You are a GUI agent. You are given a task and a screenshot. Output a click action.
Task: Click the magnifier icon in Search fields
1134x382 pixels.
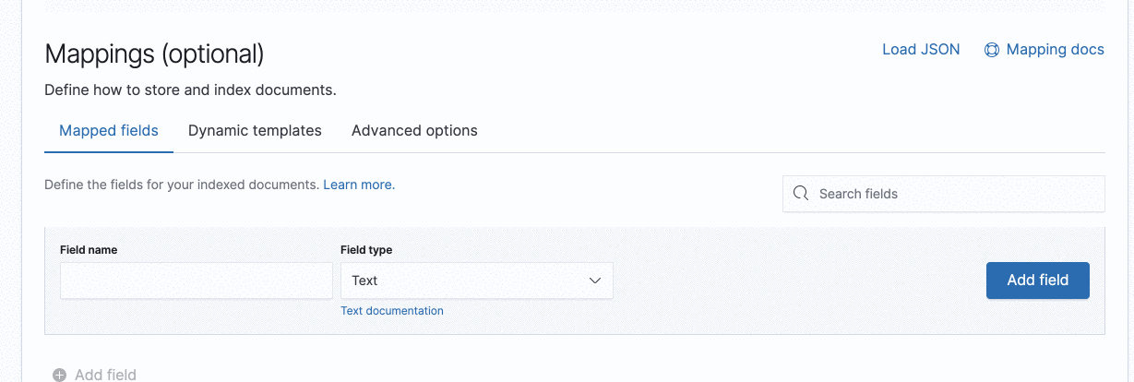[x=800, y=194]
